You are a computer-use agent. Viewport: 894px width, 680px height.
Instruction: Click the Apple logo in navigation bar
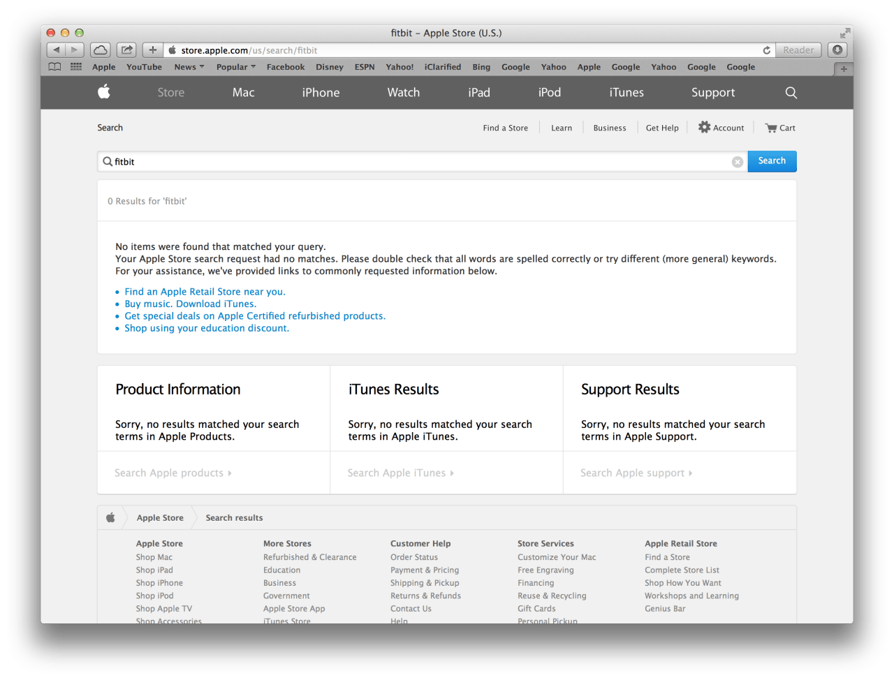click(x=104, y=92)
